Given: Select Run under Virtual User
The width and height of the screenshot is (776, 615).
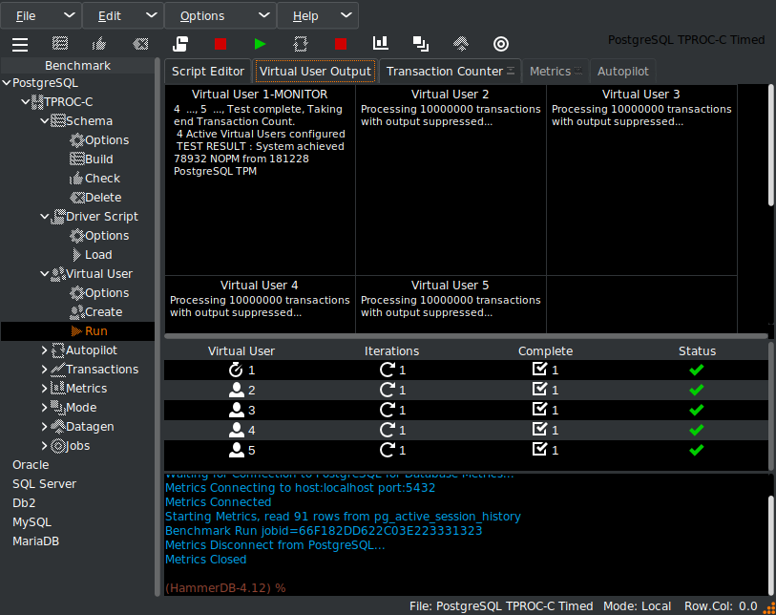Looking at the screenshot, I should click(89, 331).
